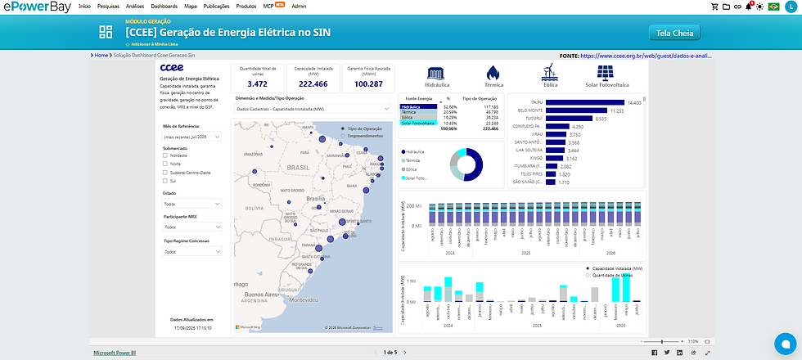The image size is (802, 360).
Task: Open the Estado dropdown
Action: (x=191, y=204)
